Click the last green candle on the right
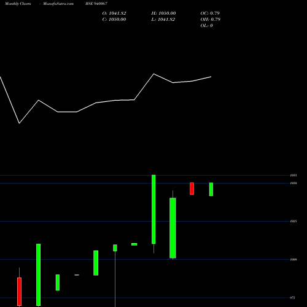 tap(211, 189)
